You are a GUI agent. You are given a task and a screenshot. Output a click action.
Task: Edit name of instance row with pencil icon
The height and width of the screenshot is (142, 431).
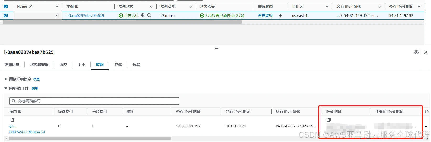point(56,15)
